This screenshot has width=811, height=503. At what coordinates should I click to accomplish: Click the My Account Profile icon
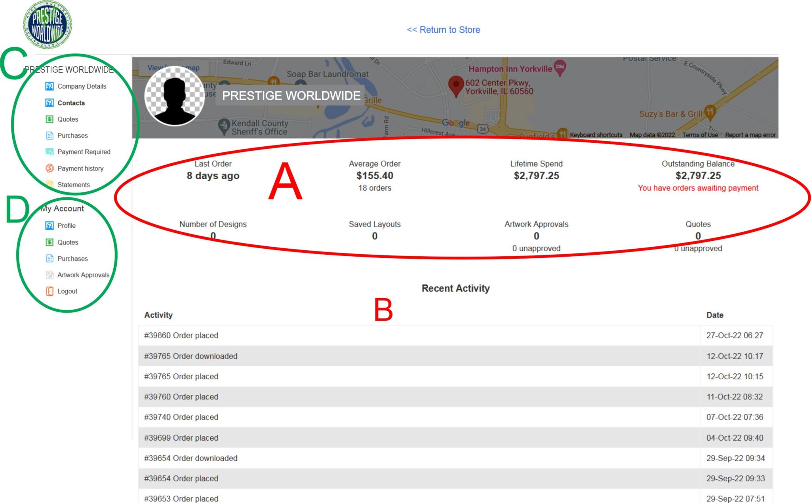[49, 226]
